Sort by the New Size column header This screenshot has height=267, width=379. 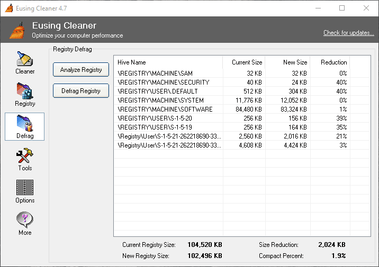pyautogui.click(x=287, y=62)
